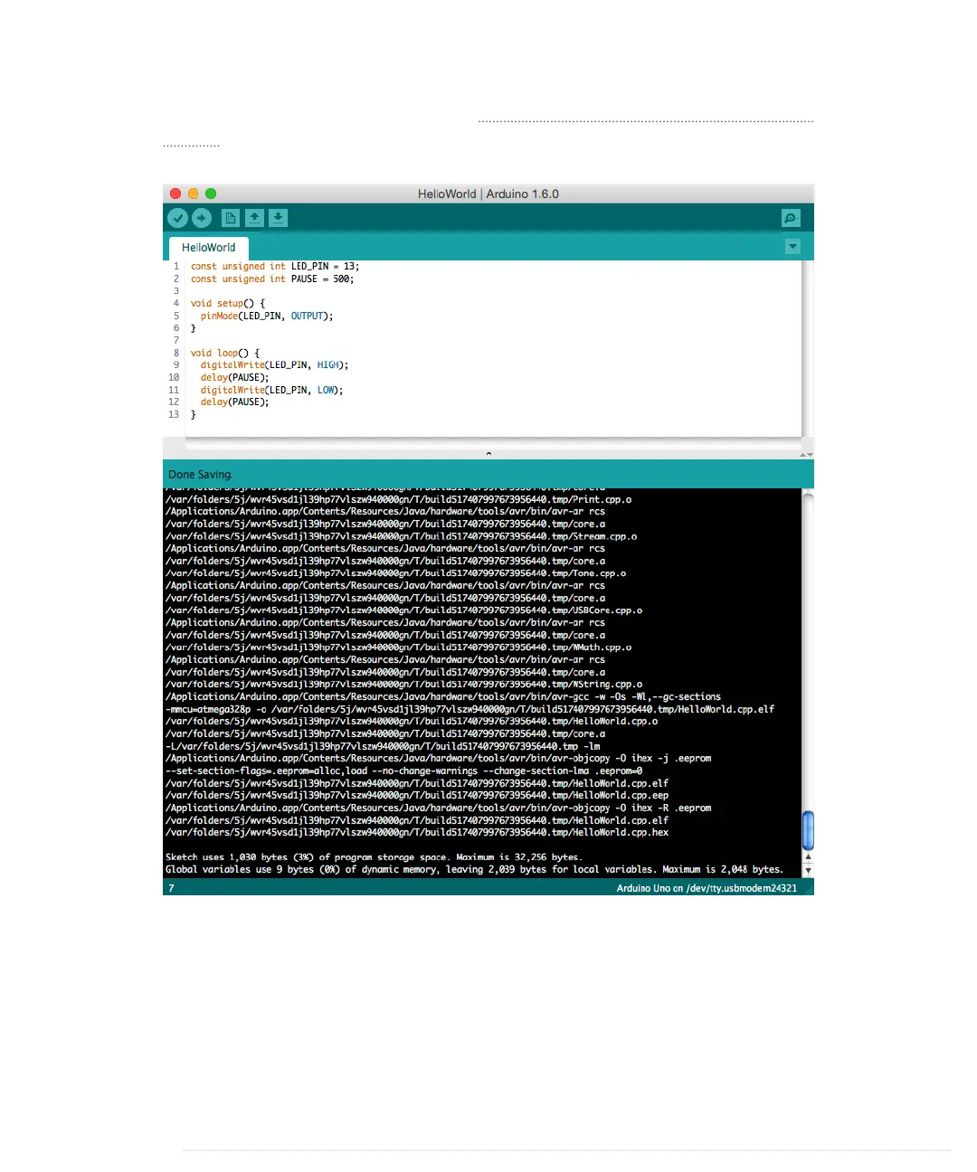Click console line ending "Stream.cpp.o"

[401, 537]
